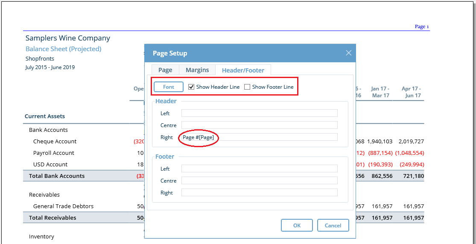Click the Font button
Image resolution: width=476 pixels, height=244 pixels.
tap(169, 87)
